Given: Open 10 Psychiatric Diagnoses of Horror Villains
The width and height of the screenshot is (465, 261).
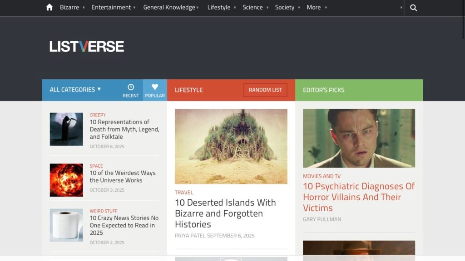Looking at the screenshot, I should [x=359, y=197].
